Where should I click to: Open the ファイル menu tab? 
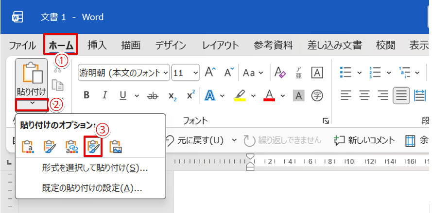pyautogui.click(x=22, y=46)
